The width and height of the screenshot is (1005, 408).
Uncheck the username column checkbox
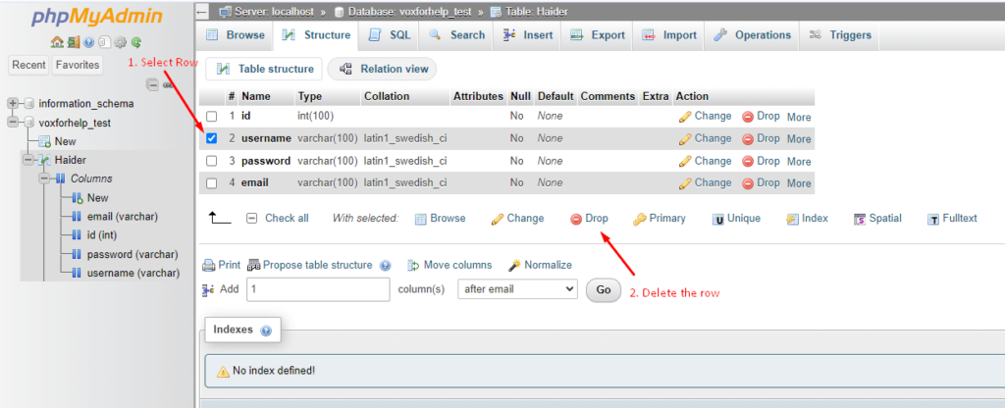click(212, 138)
